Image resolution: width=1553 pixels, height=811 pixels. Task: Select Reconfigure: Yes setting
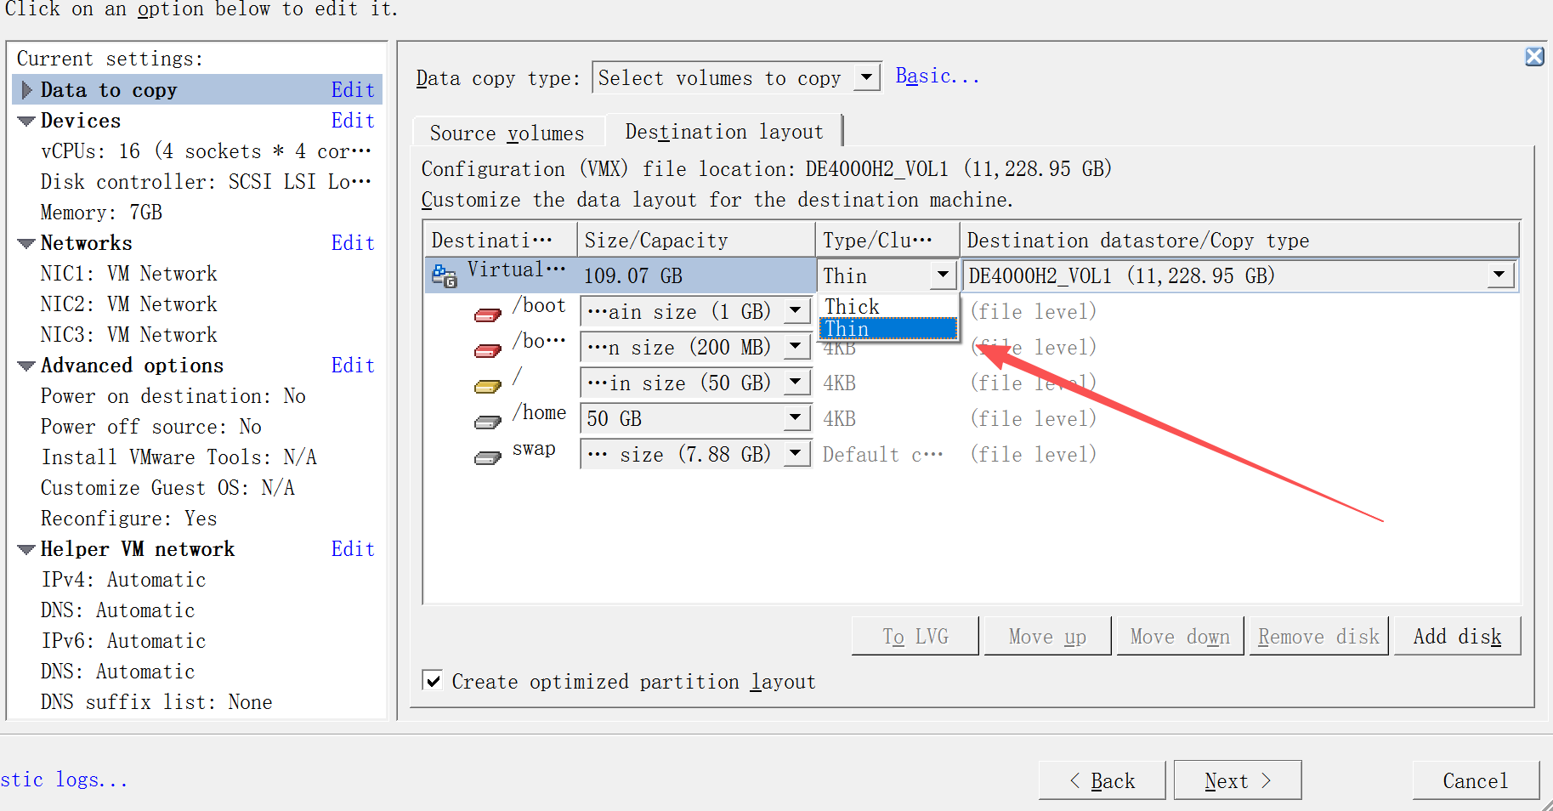129,519
